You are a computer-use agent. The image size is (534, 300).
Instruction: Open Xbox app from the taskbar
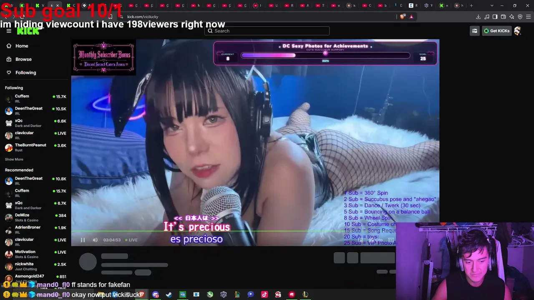(x=210, y=295)
